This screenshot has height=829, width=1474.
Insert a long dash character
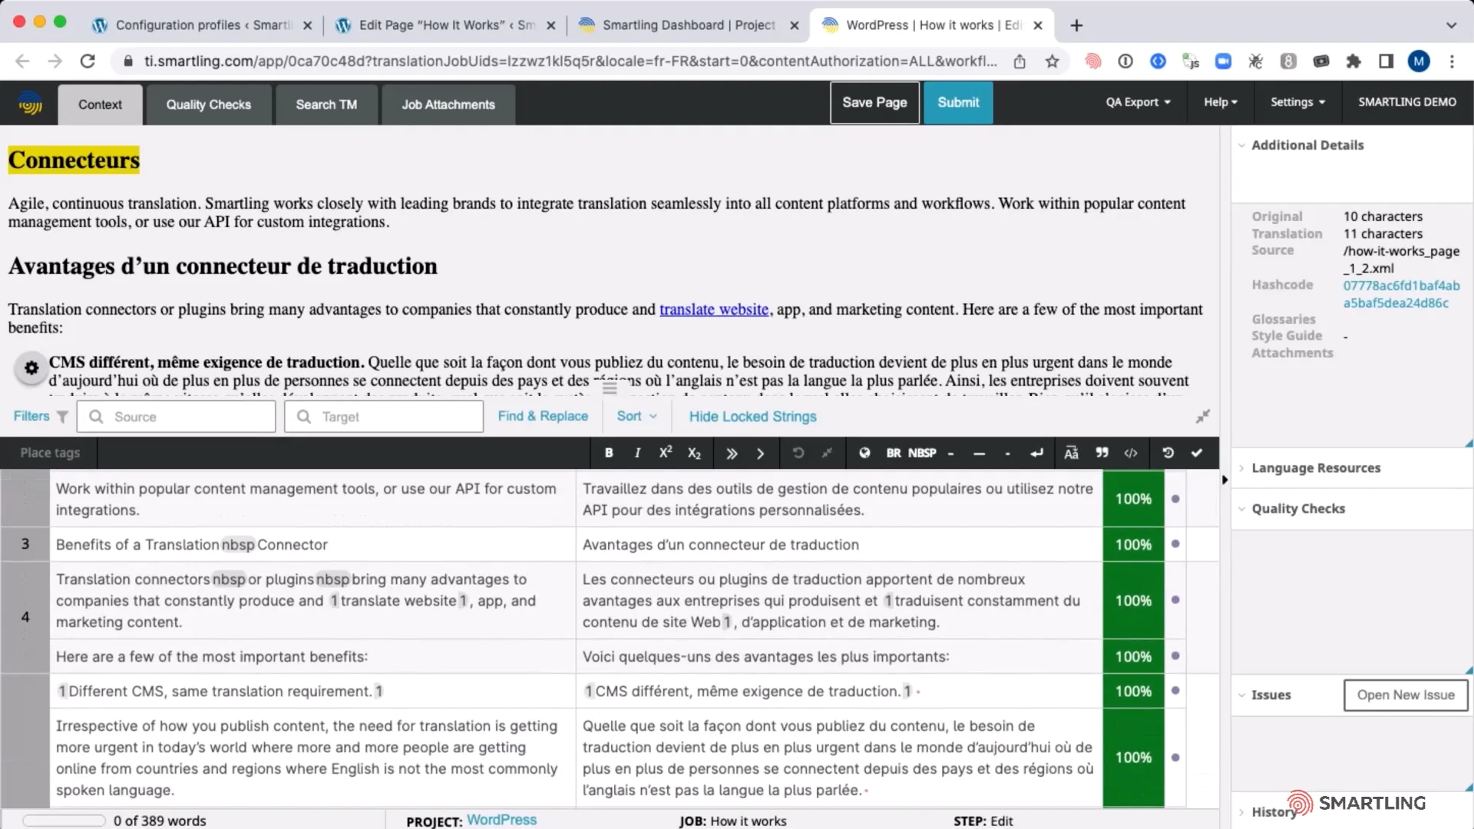click(979, 454)
